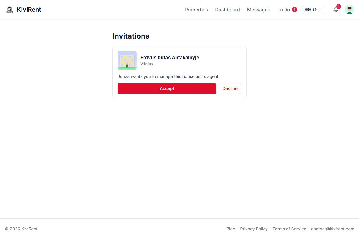This screenshot has width=359, height=239.
Task: Click the property title Erdvus butas Antakalnyje
Action: (x=170, y=57)
